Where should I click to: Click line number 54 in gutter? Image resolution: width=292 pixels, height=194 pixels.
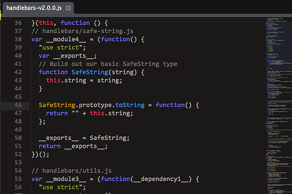(x=18, y=171)
